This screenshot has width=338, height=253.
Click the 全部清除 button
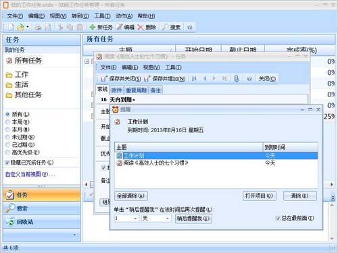point(131,196)
